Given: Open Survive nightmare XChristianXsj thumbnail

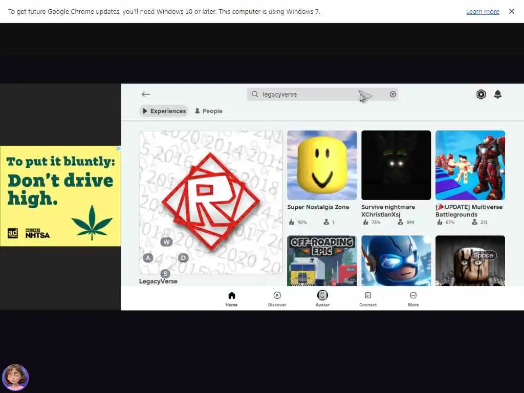Looking at the screenshot, I should (396, 165).
